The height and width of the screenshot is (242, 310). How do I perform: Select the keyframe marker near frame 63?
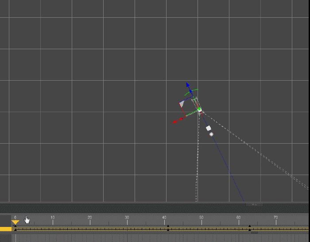[x=250, y=228]
